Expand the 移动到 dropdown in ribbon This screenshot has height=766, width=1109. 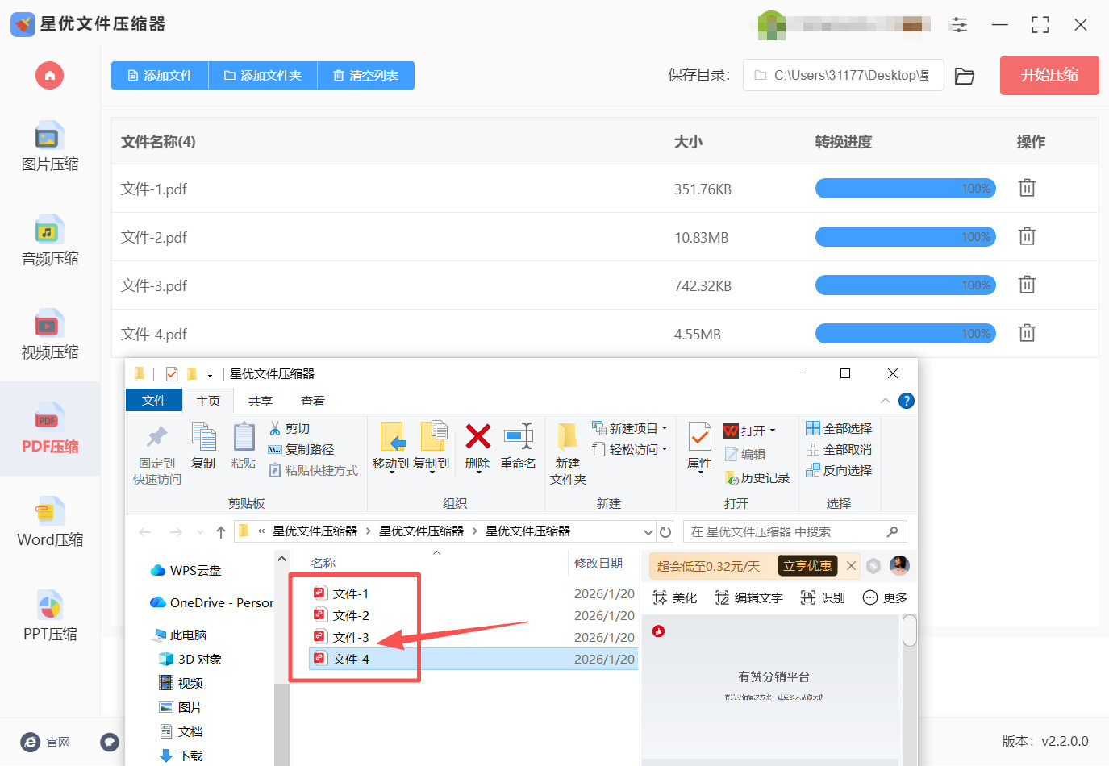pos(391,472)
